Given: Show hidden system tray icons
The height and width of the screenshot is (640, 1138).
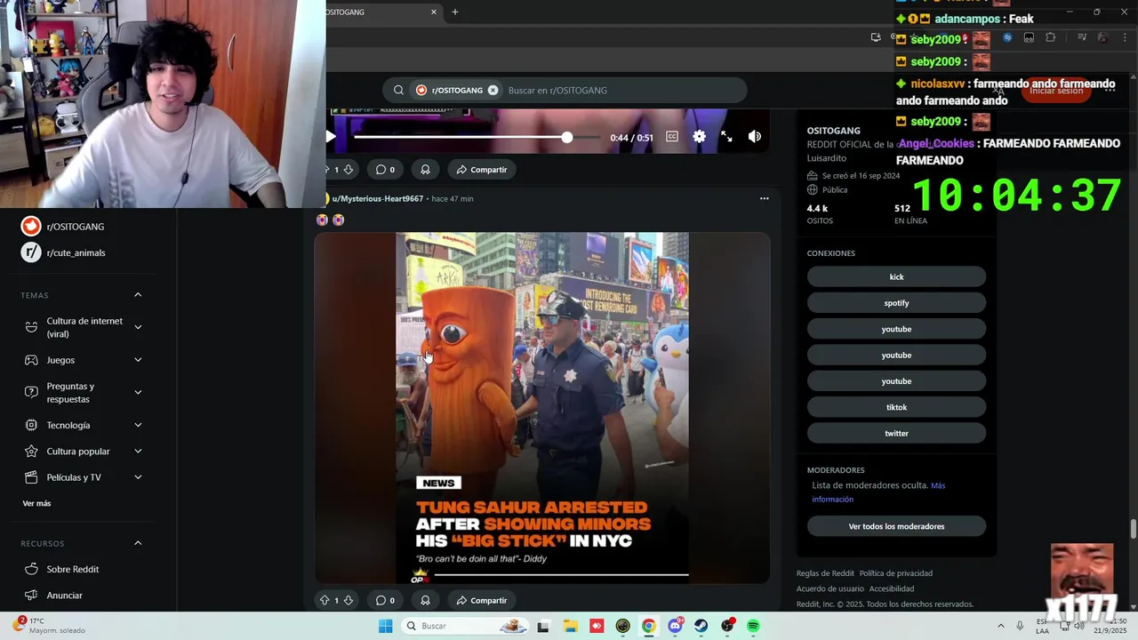Looking at the screenshot, I should pyautogui.click(x=1000, y=626).
